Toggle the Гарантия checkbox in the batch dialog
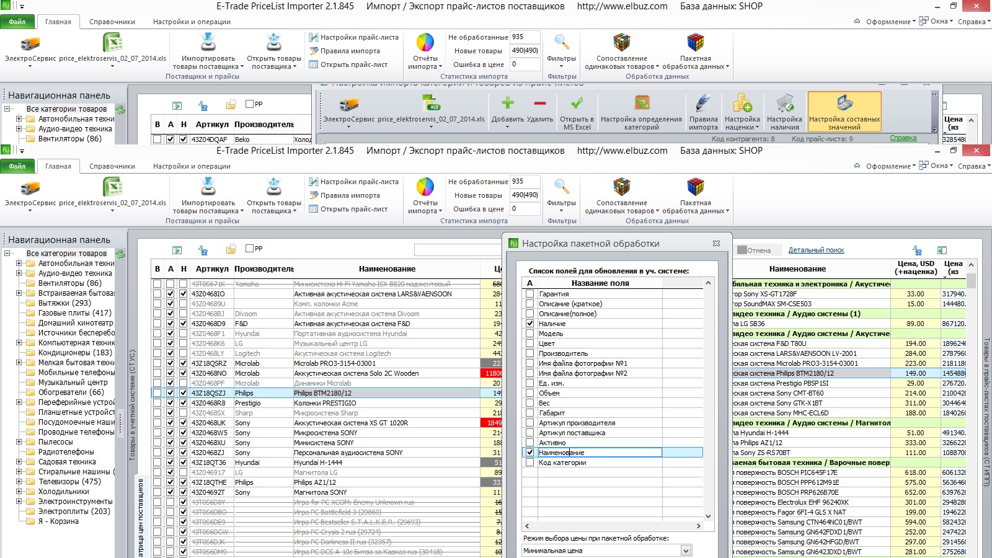Image resolution: width=992 pixels, height=558 pixels. 529,294
